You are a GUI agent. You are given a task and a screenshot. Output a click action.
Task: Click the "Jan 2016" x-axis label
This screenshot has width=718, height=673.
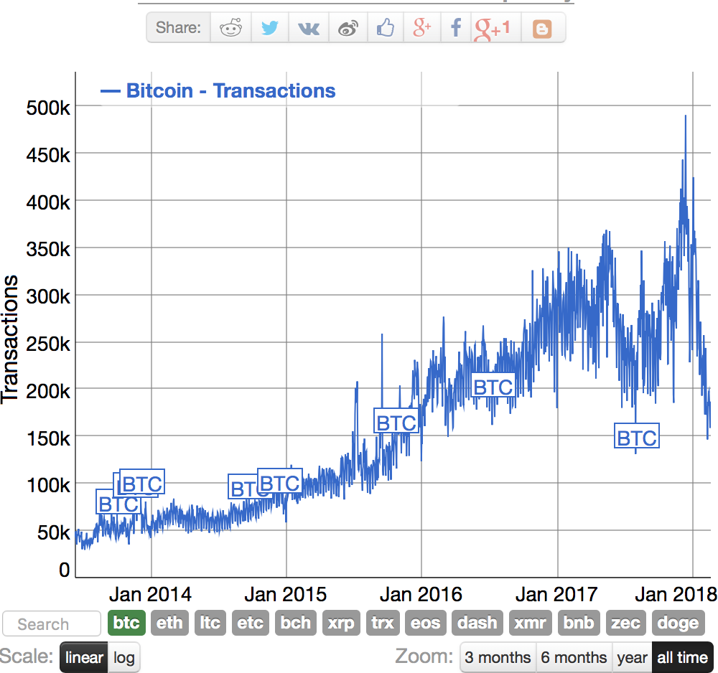pyautogui.click(x=421, y=594)
